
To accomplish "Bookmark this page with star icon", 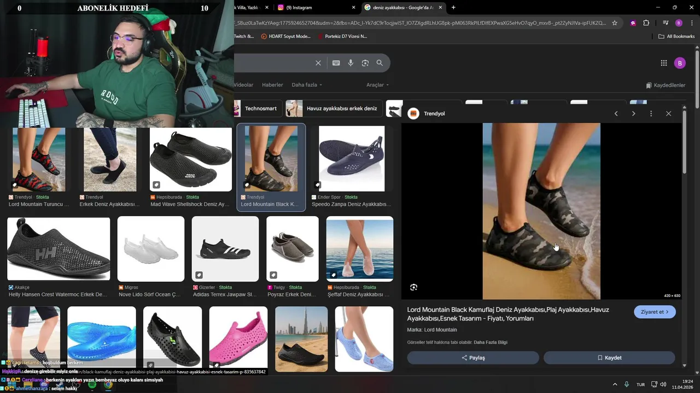I will [x=615, y=23].
